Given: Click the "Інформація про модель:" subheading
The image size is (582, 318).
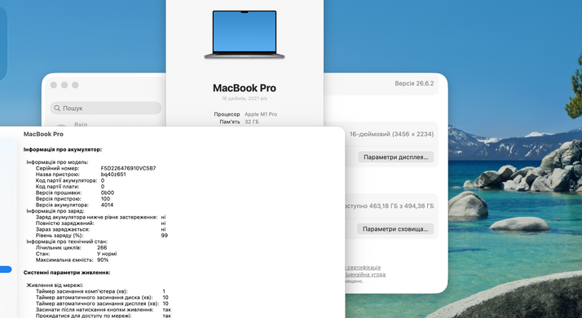Looking at the screenshot, I should pyautogui.click(x=58, y=162).
